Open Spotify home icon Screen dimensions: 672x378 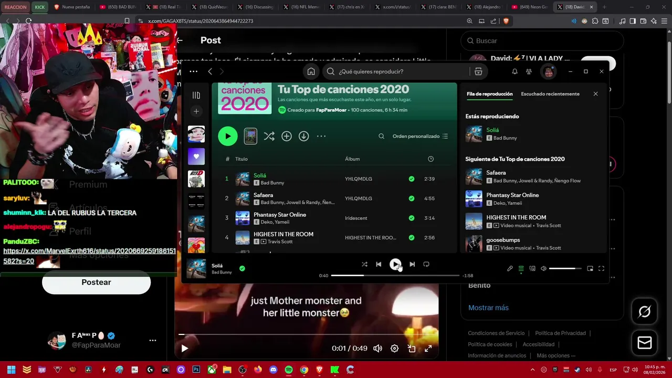tap(311, 71)
